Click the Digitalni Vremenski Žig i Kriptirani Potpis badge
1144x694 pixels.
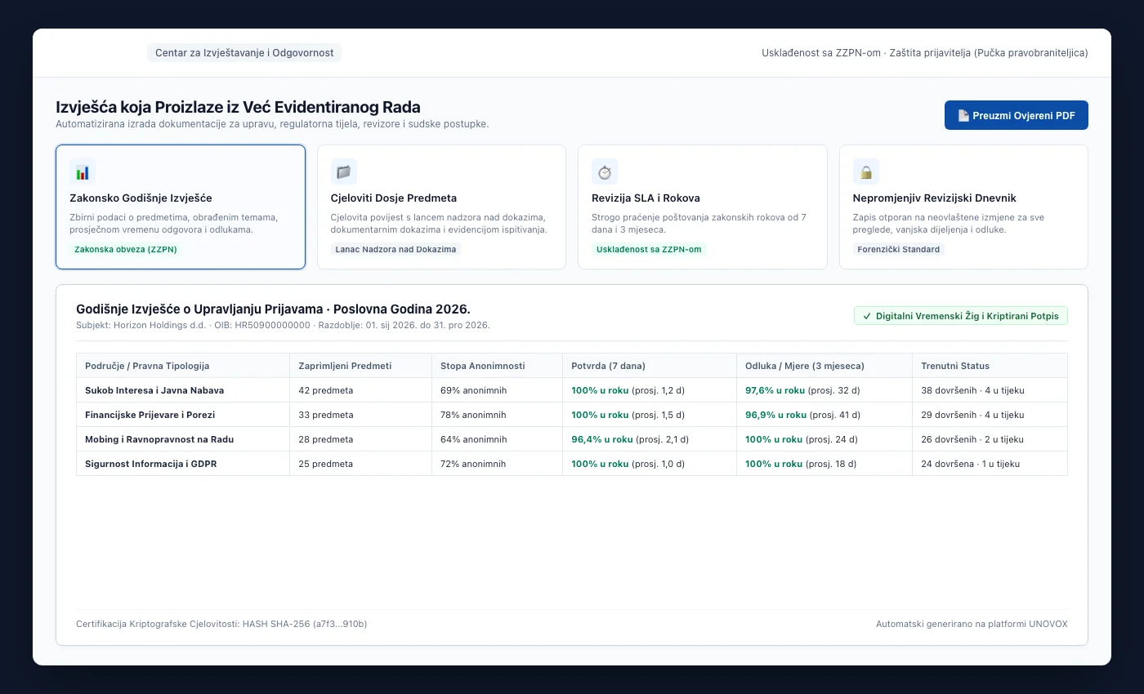tap(961, 316)
